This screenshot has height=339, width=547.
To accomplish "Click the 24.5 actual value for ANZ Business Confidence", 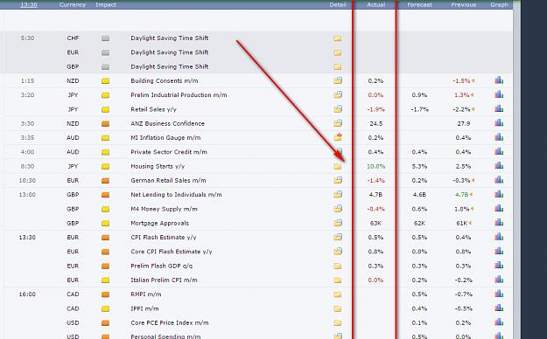I will click(375, 124).
